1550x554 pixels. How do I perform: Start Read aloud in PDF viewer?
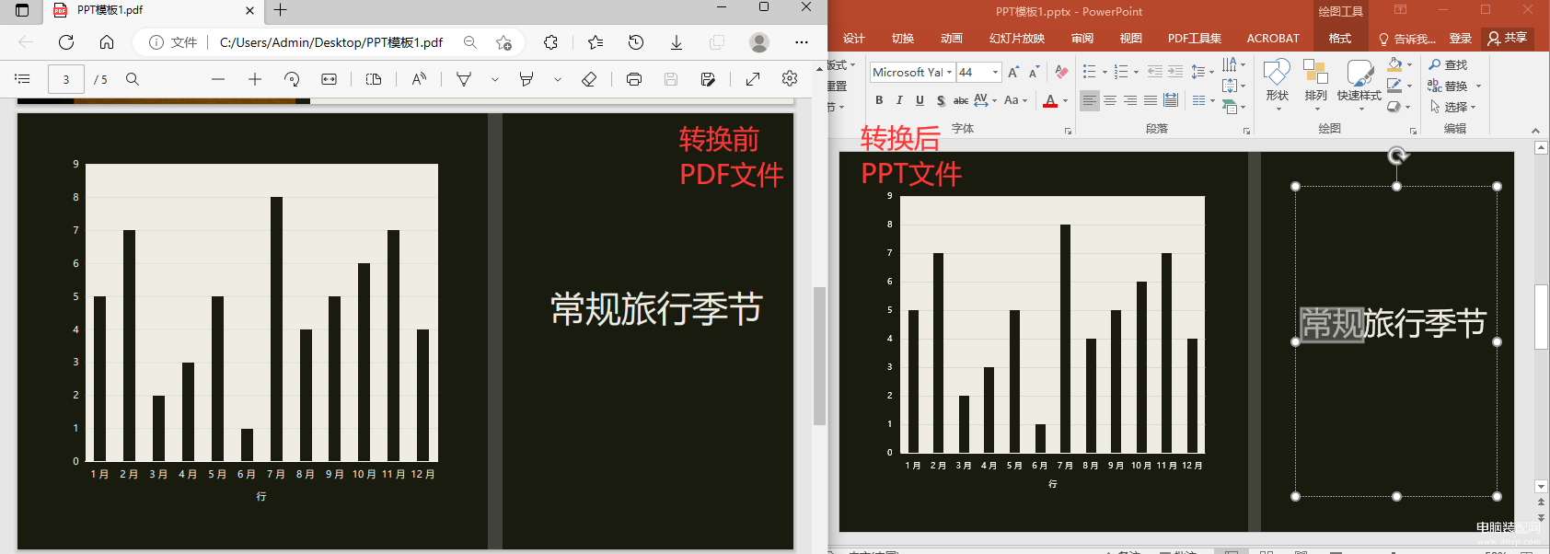tap(419, 79)
